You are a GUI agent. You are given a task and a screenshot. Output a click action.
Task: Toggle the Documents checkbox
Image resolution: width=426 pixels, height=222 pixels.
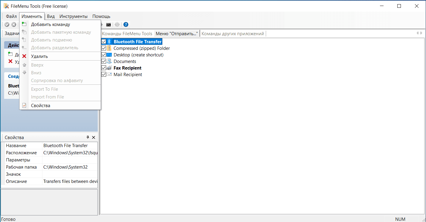[x=104, y=61]
